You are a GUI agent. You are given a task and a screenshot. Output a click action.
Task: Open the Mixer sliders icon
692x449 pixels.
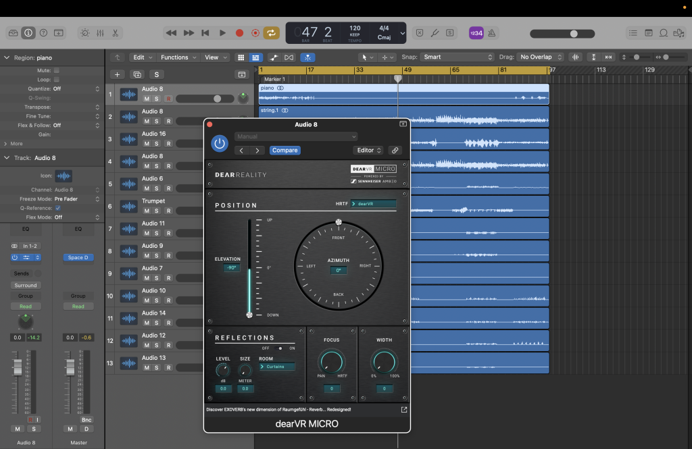click(x=100, y=33)
